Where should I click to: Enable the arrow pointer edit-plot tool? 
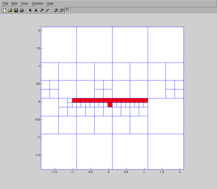coord(30,10)
